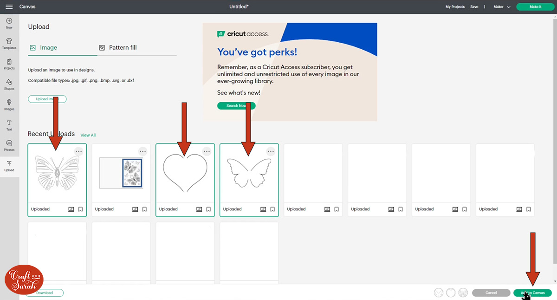This screenshot has height=300, width=557.
Task: Bookmark the detailed butterfly upload
Action: [80, 209]
